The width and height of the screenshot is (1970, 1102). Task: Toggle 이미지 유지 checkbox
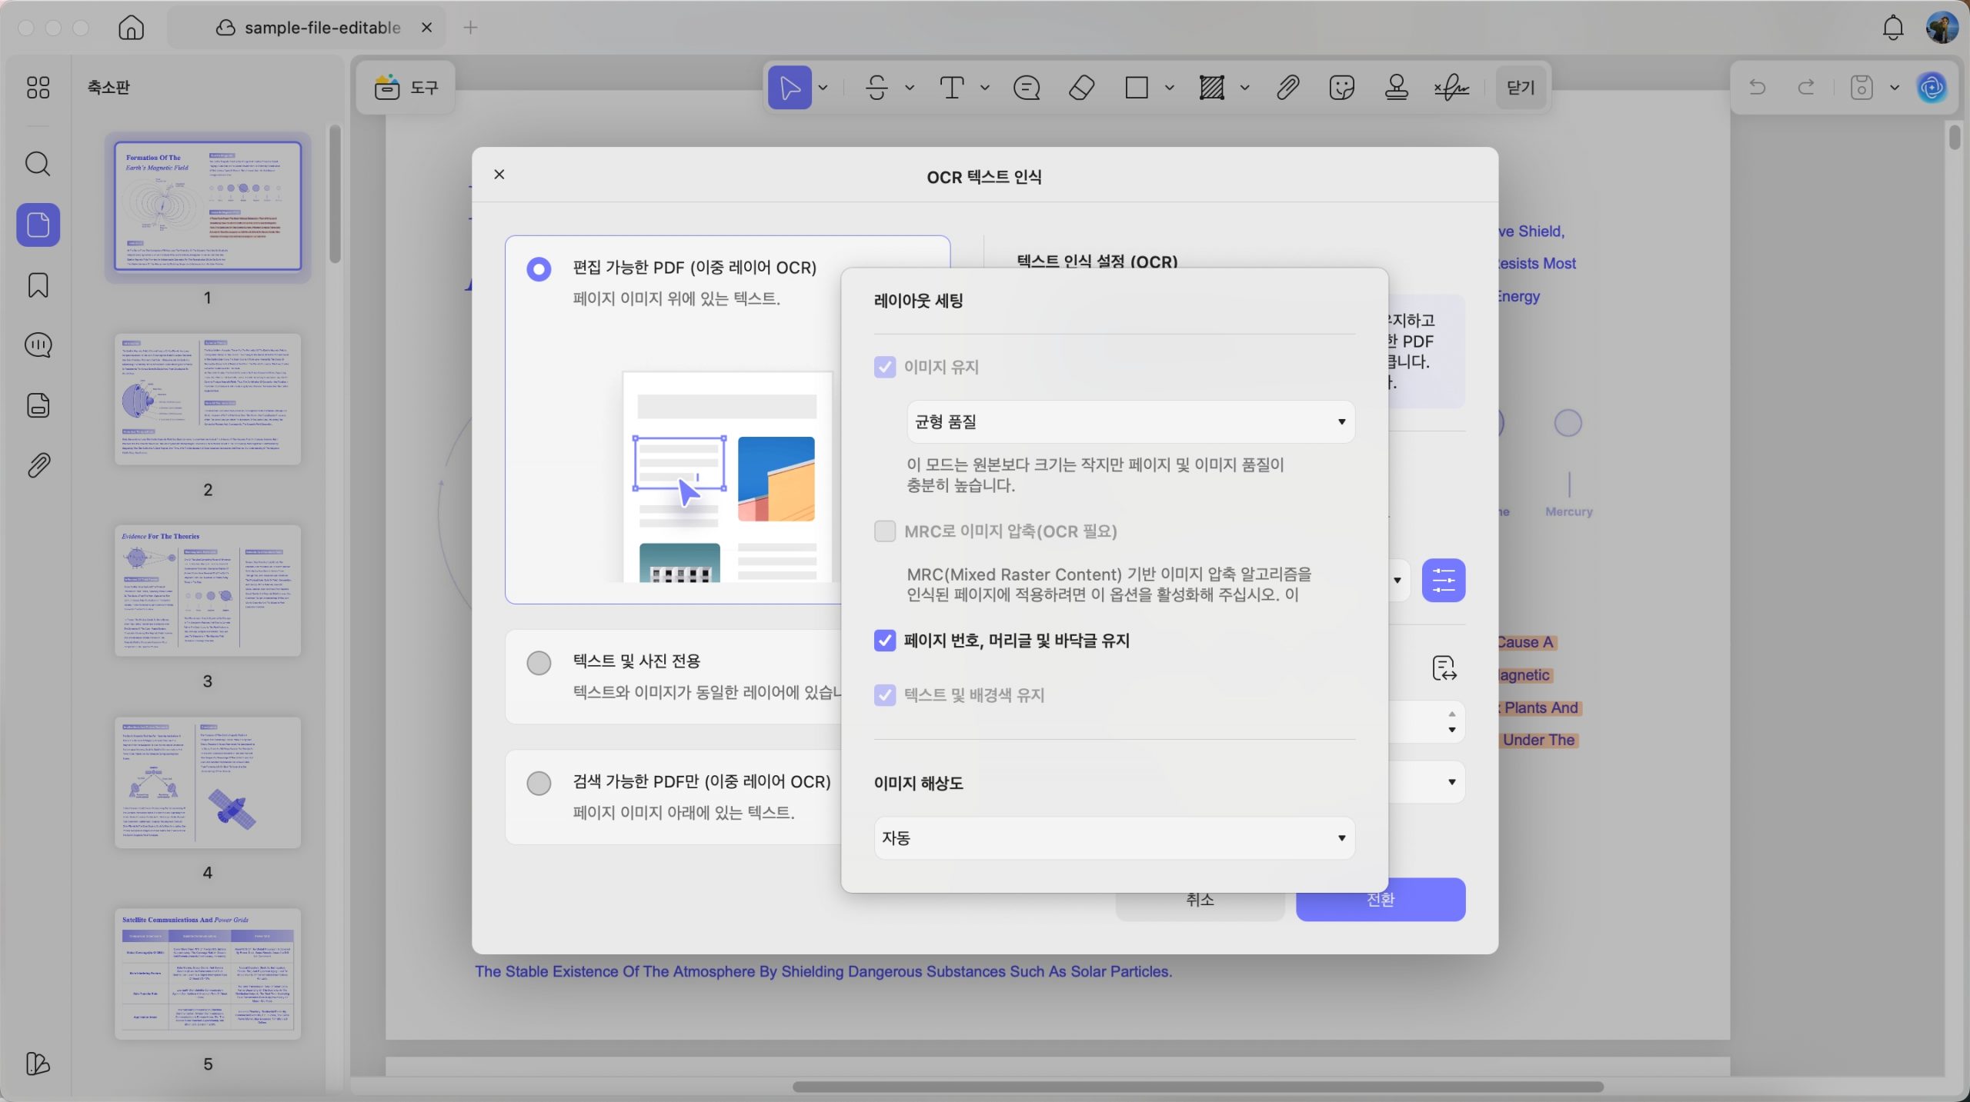click(x=885, y=367)
